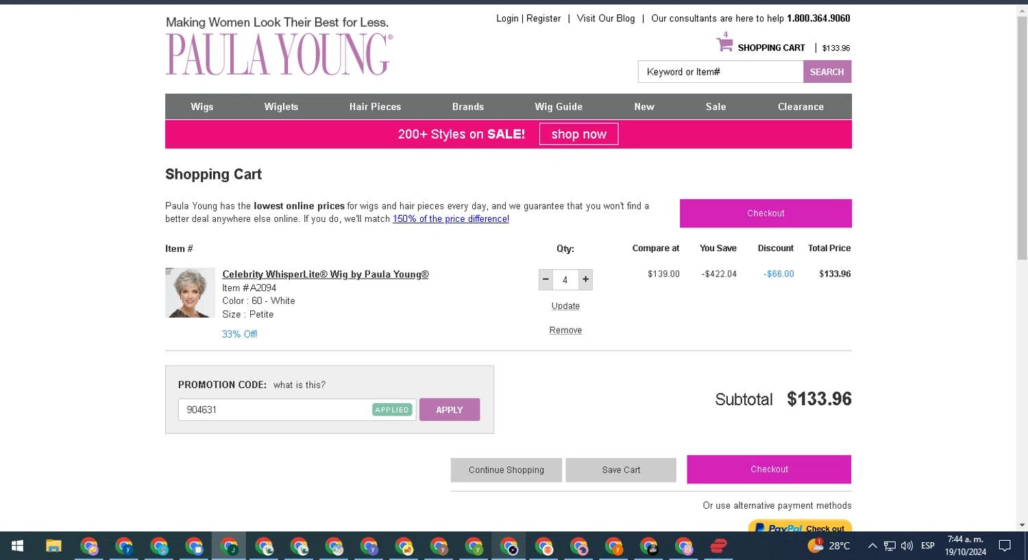Click the network tray icon
Screen dimensions: 1028x560
tap(890, 546)
